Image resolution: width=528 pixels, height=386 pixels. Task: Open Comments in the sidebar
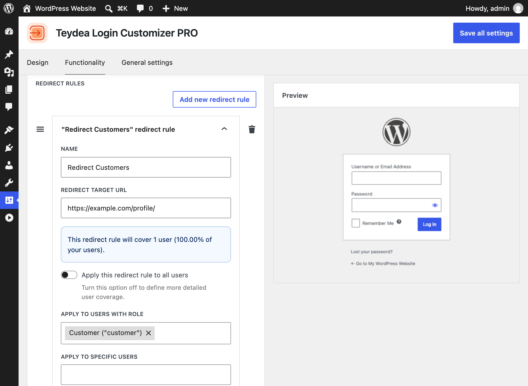9,107
